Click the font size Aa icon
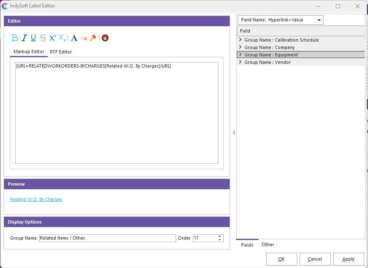368x268 pixels. coord(84,38)
